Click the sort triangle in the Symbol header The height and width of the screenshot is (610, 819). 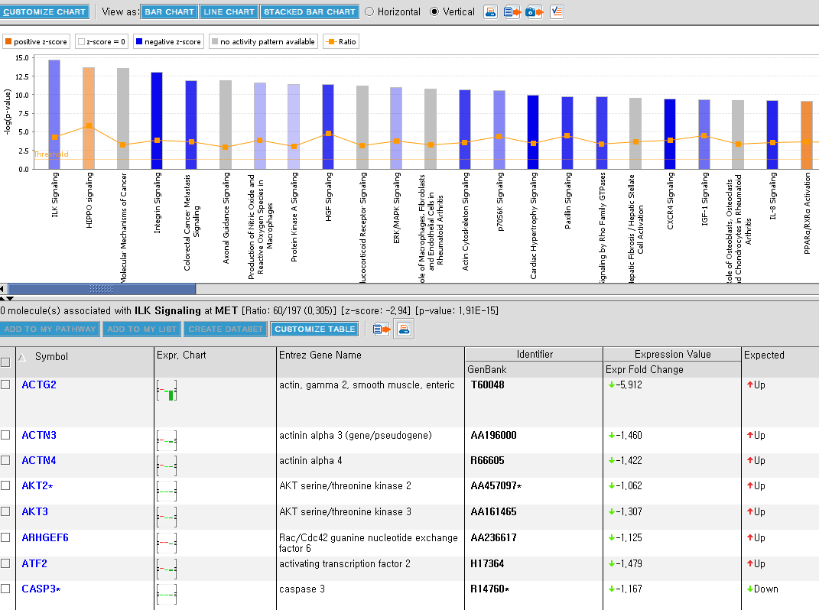[x=22, y=358]
